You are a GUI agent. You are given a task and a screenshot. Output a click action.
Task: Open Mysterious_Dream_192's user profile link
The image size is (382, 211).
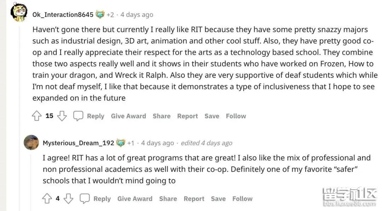pyautogui.click(x=78, y=143)
